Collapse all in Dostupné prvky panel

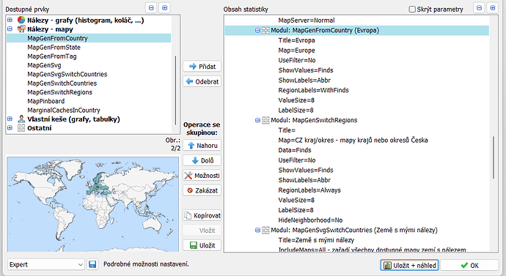151,8
